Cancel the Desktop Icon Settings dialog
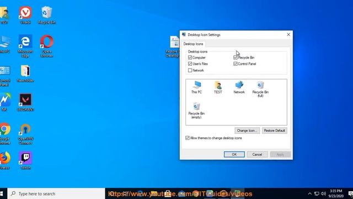The height and width of the screenshot is (199, 353). point(257,154)
